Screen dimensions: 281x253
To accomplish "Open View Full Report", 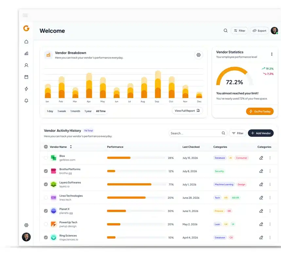I will point(187,111).
